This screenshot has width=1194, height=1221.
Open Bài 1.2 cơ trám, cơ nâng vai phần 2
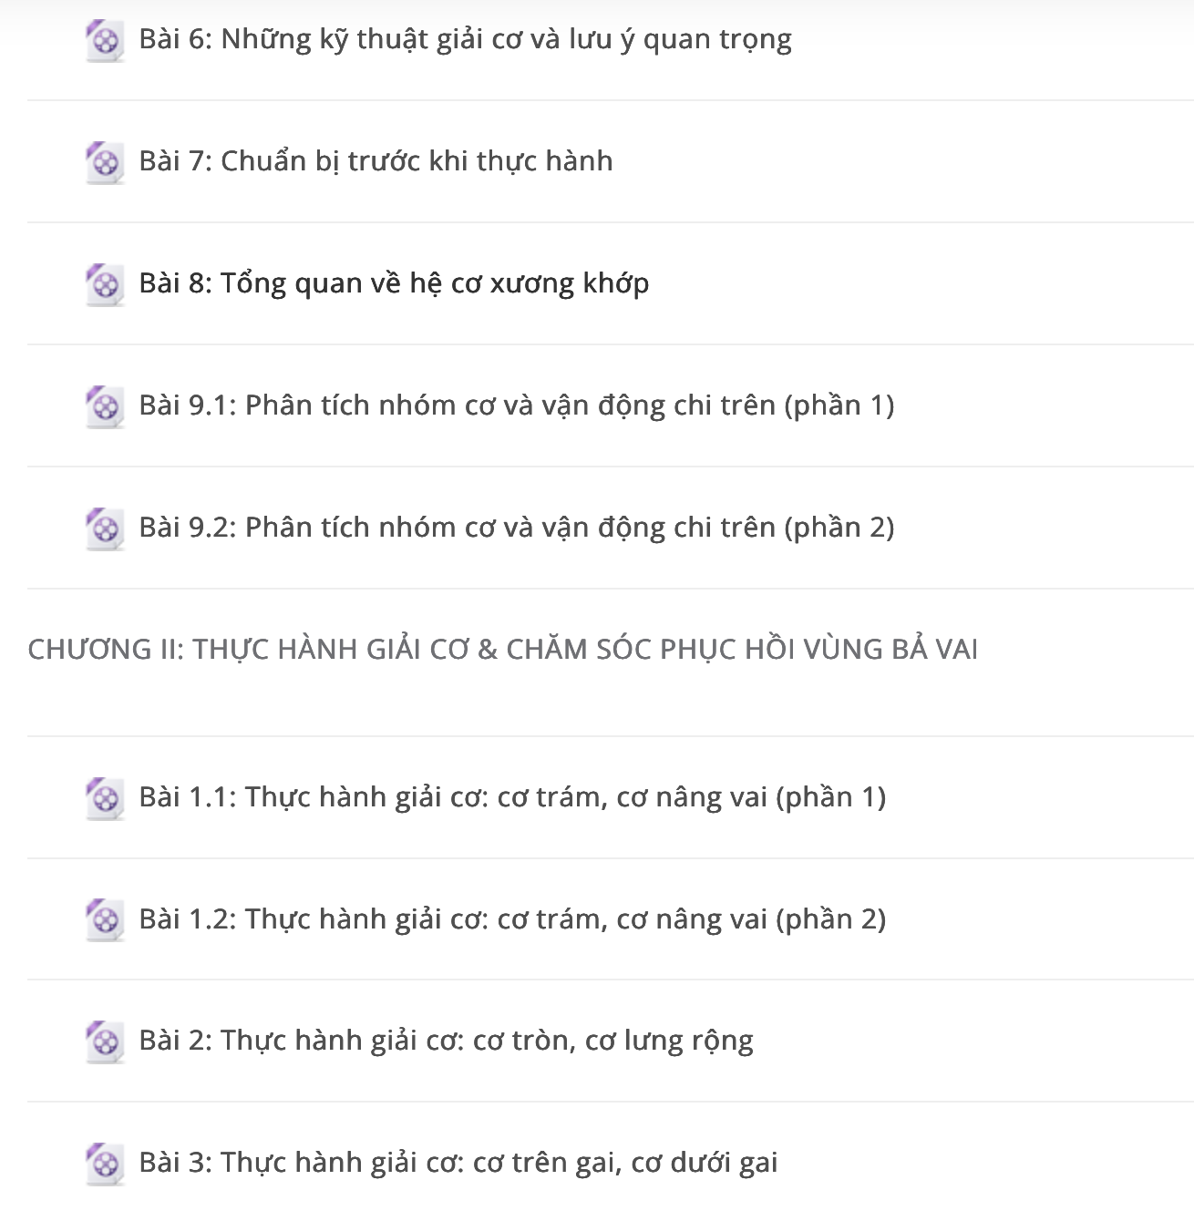point(512,919)
